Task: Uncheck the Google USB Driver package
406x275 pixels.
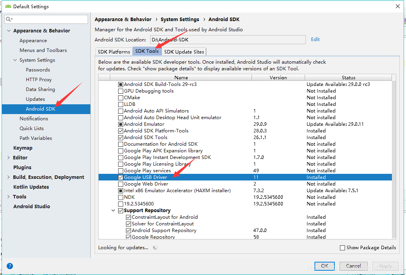Action: tap(121, 177)
